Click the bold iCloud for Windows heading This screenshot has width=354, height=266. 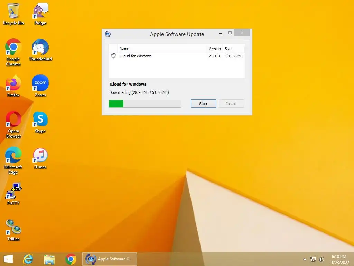click(x=128, y=84)
